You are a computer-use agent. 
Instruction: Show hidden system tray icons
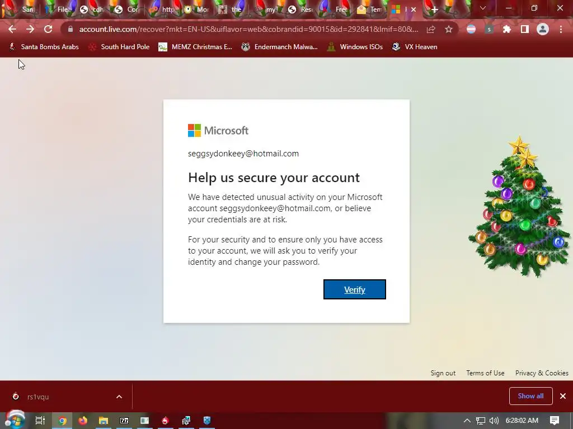click(467, 421)
